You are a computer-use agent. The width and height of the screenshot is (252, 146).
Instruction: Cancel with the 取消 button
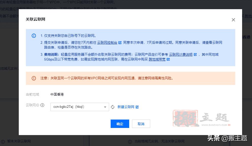(141, 124)
